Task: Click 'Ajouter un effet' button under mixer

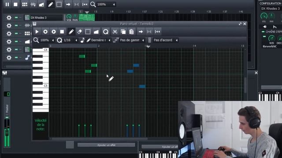Action: (x=106, y=145)
